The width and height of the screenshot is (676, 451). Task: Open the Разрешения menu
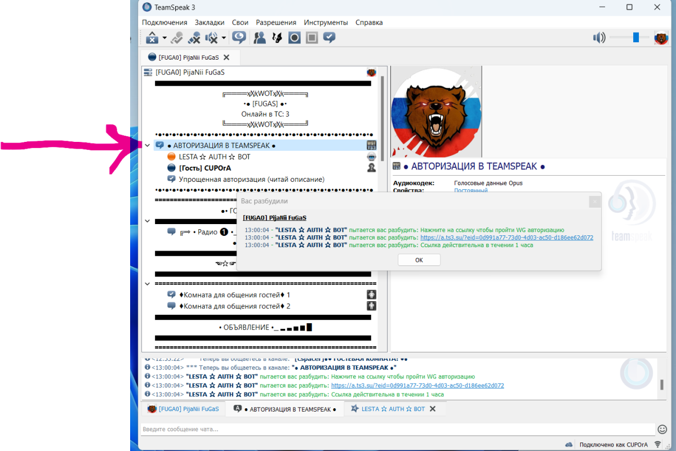point(276,23)
